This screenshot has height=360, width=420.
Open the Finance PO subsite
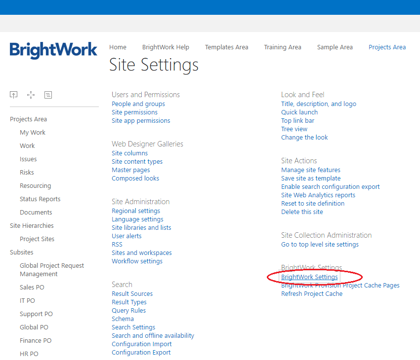tap(36, 340)
